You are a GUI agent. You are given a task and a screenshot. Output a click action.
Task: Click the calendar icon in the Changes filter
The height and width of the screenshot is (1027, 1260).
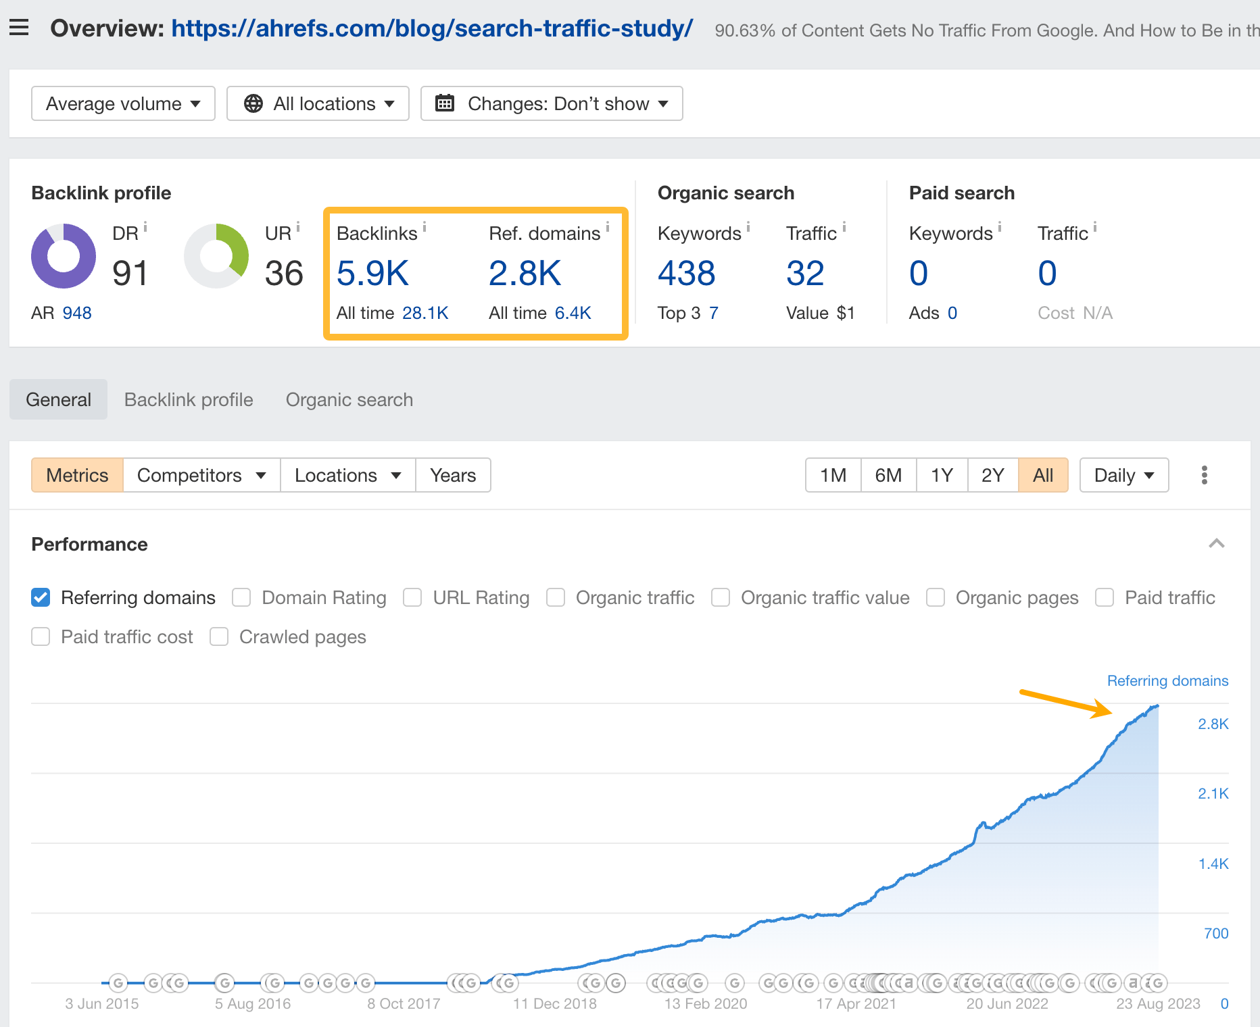pos(445,103)
